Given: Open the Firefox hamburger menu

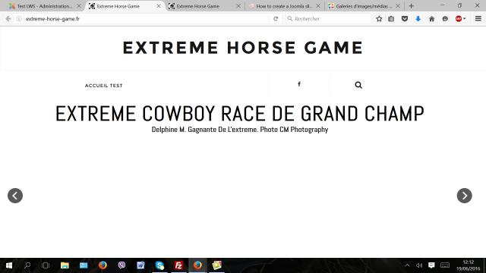Looking at the screenshot, I should 478,18.
